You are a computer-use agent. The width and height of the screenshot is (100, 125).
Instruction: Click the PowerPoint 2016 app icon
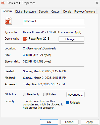[x=25, y=39]
